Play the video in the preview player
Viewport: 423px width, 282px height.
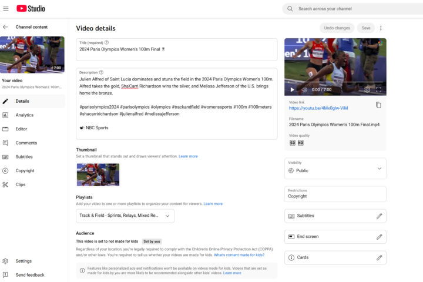[x=292, y=90]
